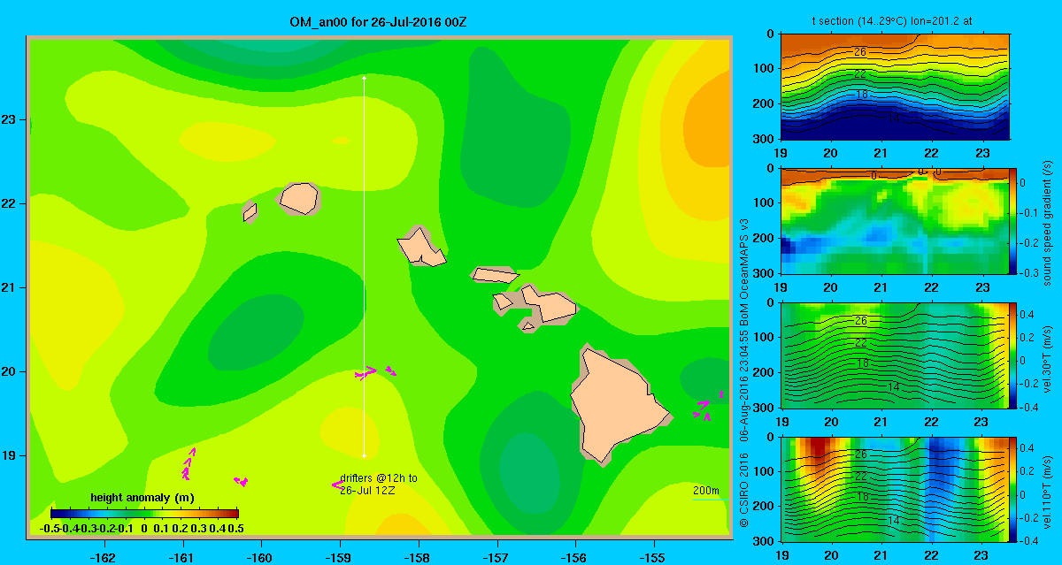Click the "200m" depth contour label
Screen dimensions: 1062x565
705,491
